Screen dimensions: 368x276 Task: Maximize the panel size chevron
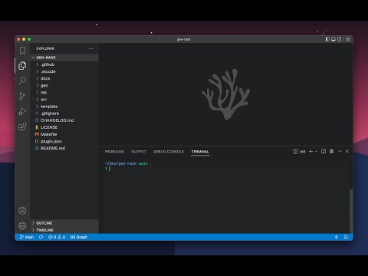coord(340,151)
